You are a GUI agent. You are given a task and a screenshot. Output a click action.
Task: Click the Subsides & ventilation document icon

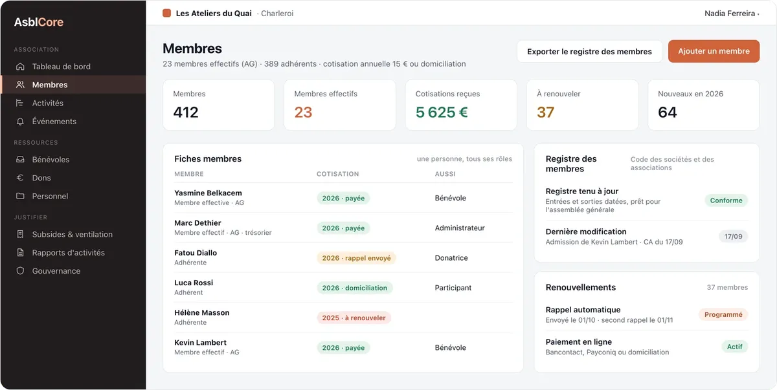click(x=20, y=235)
